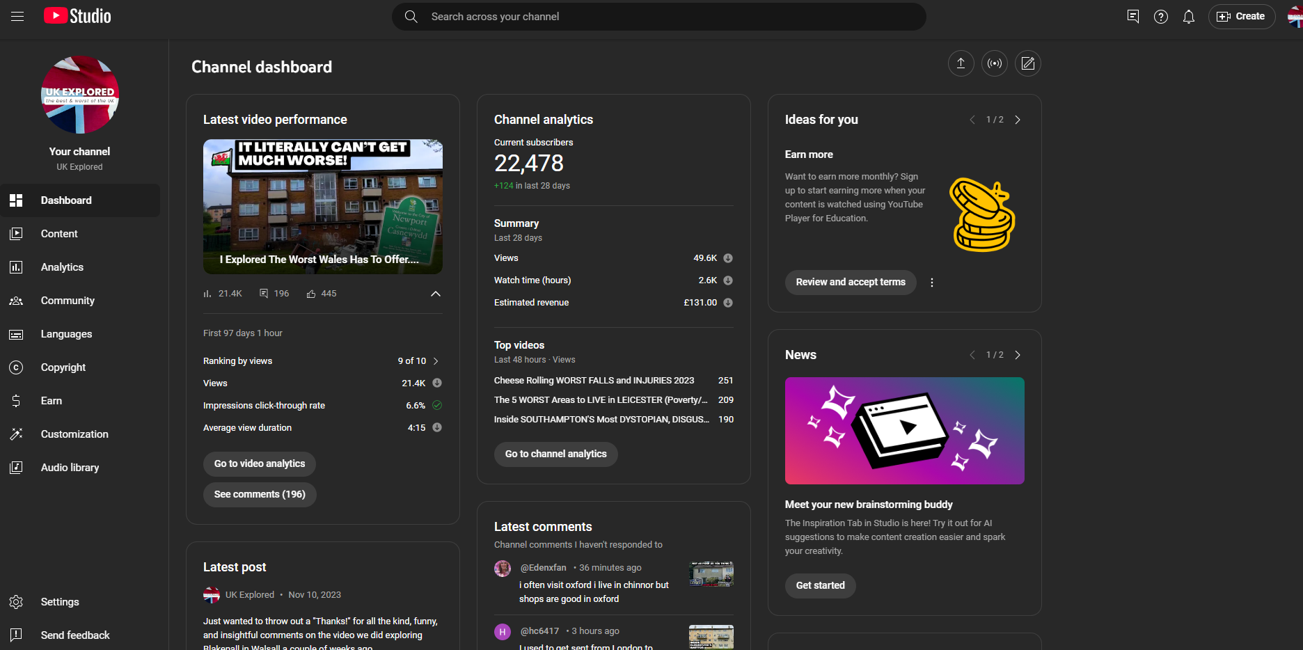Click UK Explored avatar in Latest post
This screenshot has height=650, width=1303.
(x=212, y=595)
